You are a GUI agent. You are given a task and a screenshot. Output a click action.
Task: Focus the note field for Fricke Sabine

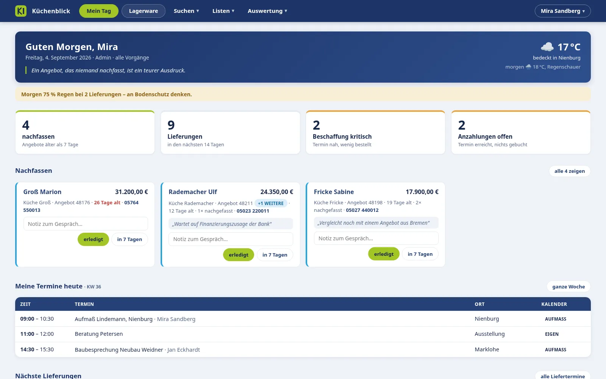point(376,238)
